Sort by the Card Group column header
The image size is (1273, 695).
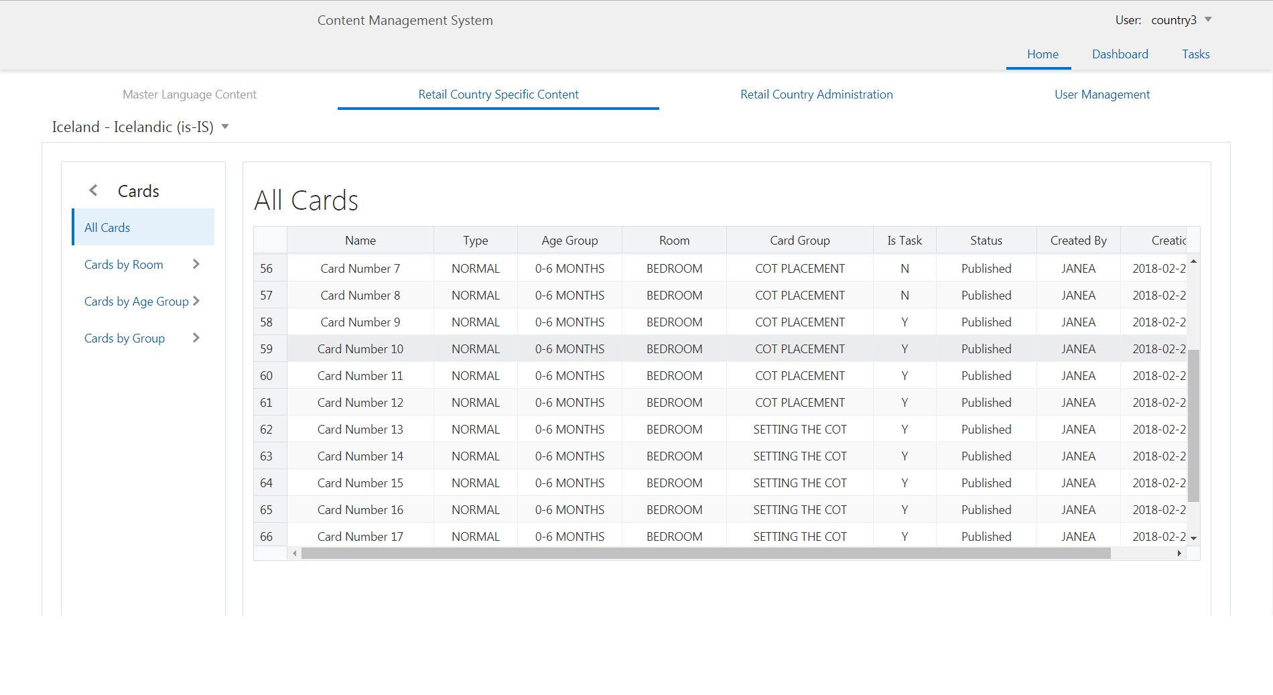(799, 241)
